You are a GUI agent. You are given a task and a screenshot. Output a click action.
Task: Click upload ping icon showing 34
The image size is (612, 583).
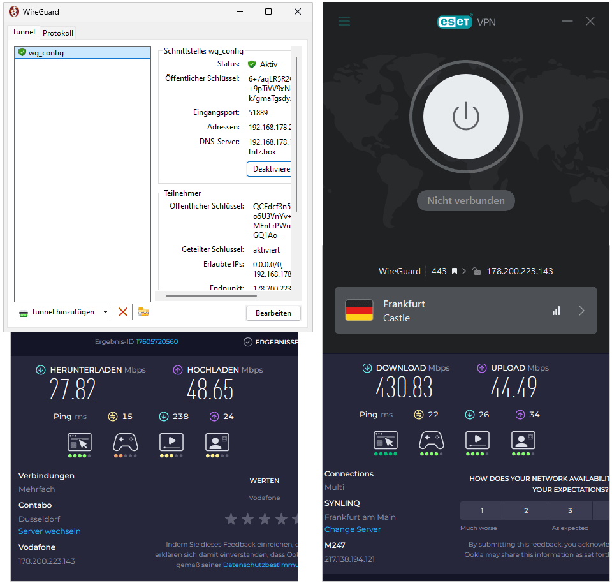coord(520,415)
